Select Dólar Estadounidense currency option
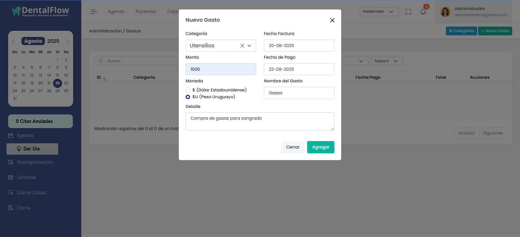The width and height of the screenshot is (520, 237). tap(188, 90)
